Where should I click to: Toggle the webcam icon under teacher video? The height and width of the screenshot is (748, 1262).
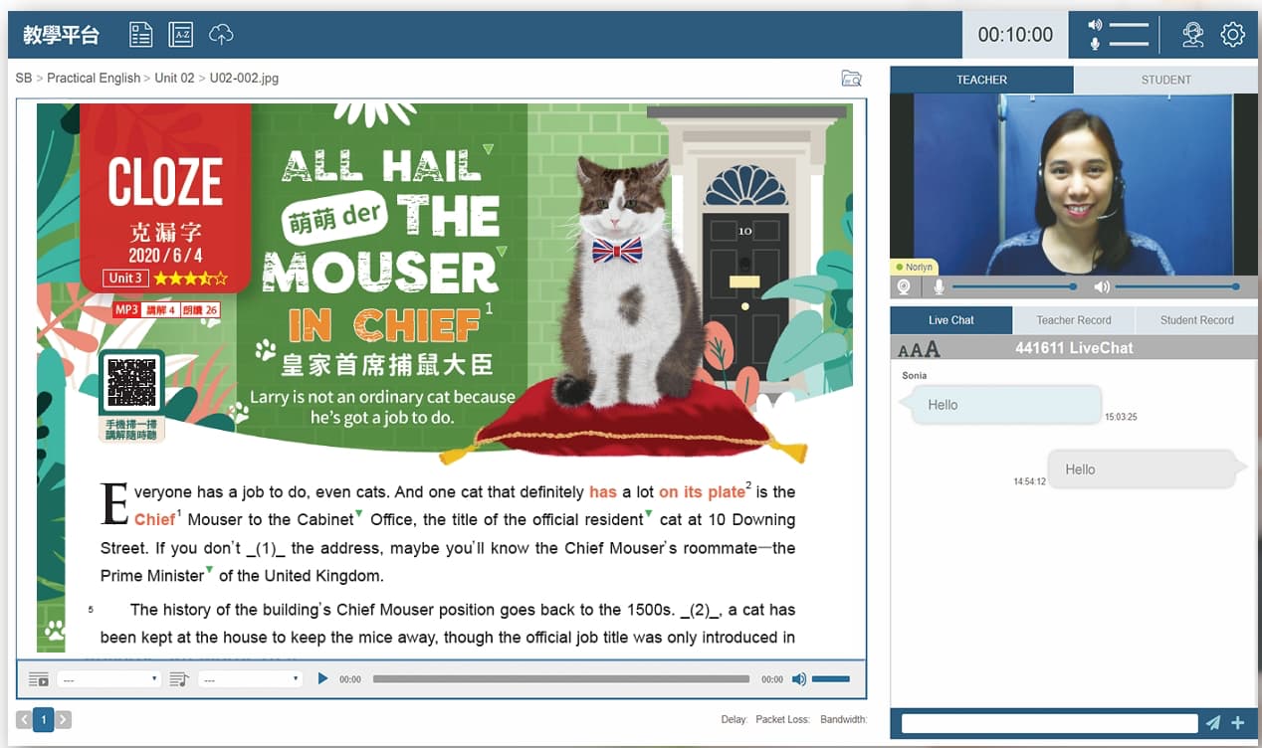click(x=904, y=287)
